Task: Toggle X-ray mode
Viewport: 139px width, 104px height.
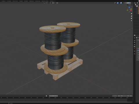Action: (124, 3)
